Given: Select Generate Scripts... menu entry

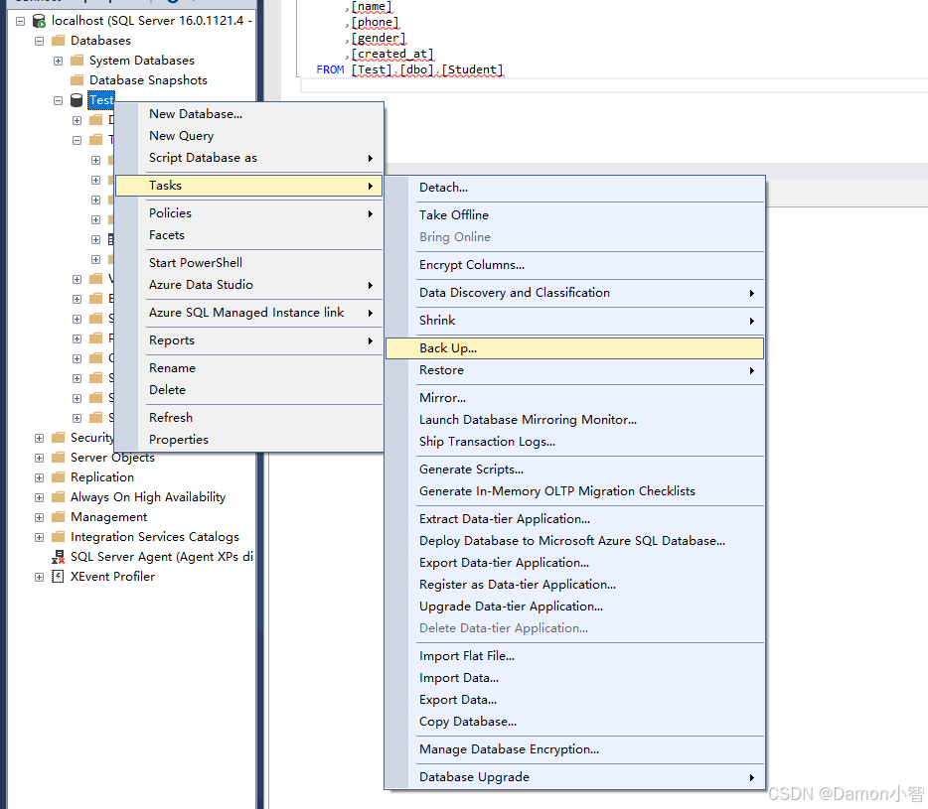Looking at the screenshot, I should pos(471,470).
